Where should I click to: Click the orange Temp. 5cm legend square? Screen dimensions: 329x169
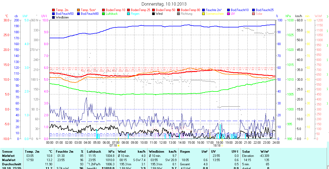(79, 10)
